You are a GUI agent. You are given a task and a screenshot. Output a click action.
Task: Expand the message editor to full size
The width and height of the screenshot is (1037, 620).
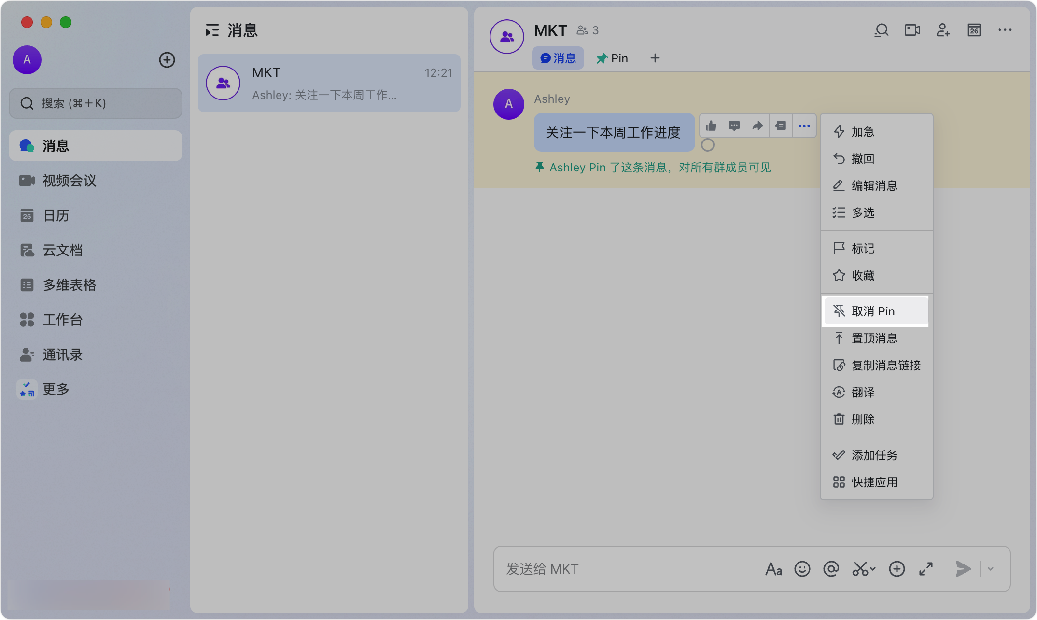click(926, 569)
